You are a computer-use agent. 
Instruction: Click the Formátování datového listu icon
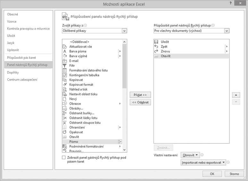click(65, 70)
